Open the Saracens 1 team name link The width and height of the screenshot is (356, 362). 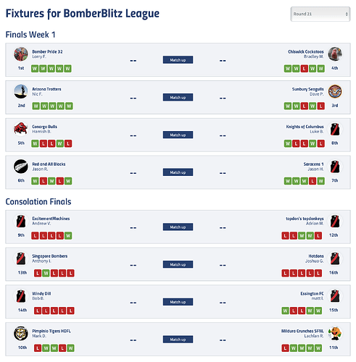click(313, 164)
